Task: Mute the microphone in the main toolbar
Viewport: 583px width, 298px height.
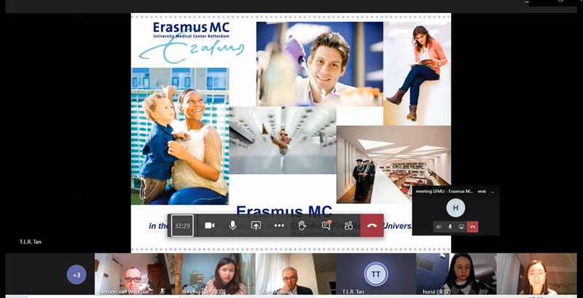Action: 232,226
